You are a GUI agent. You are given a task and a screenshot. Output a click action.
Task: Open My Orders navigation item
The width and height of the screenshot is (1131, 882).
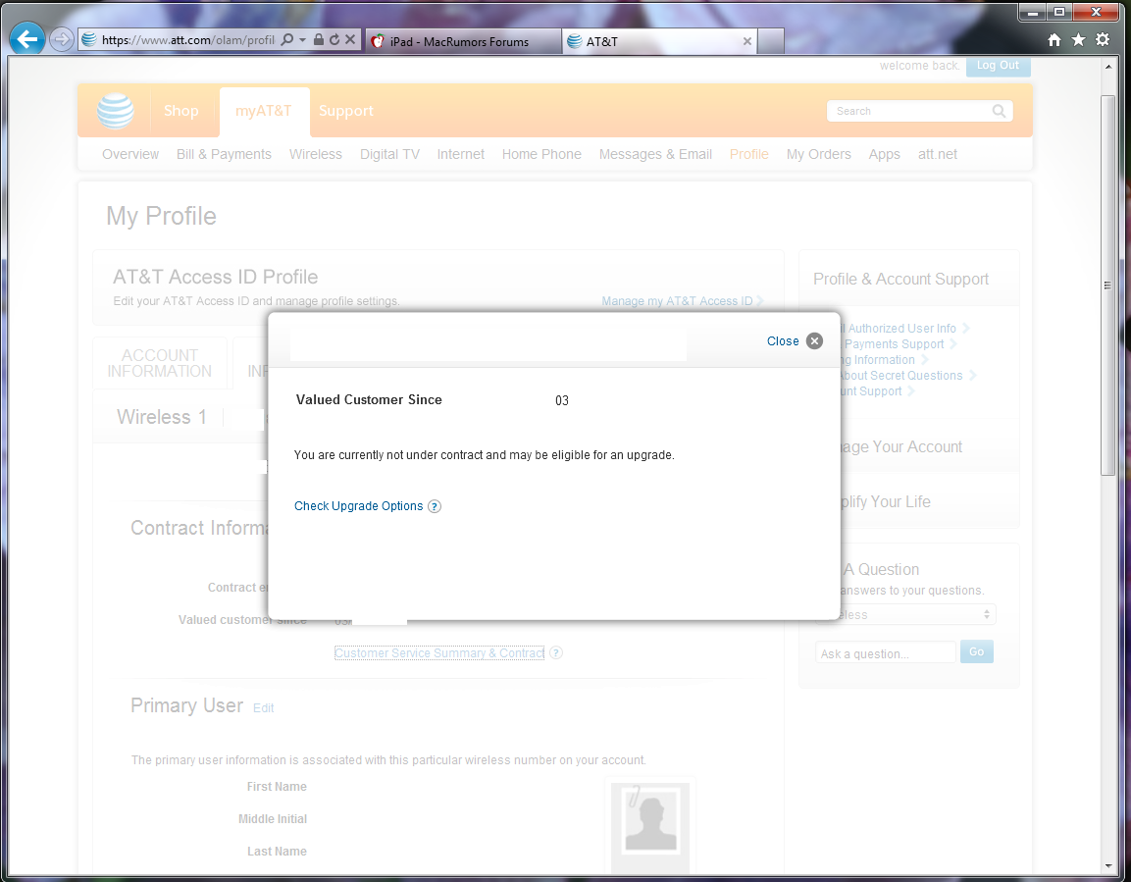(x=819, y=154)
